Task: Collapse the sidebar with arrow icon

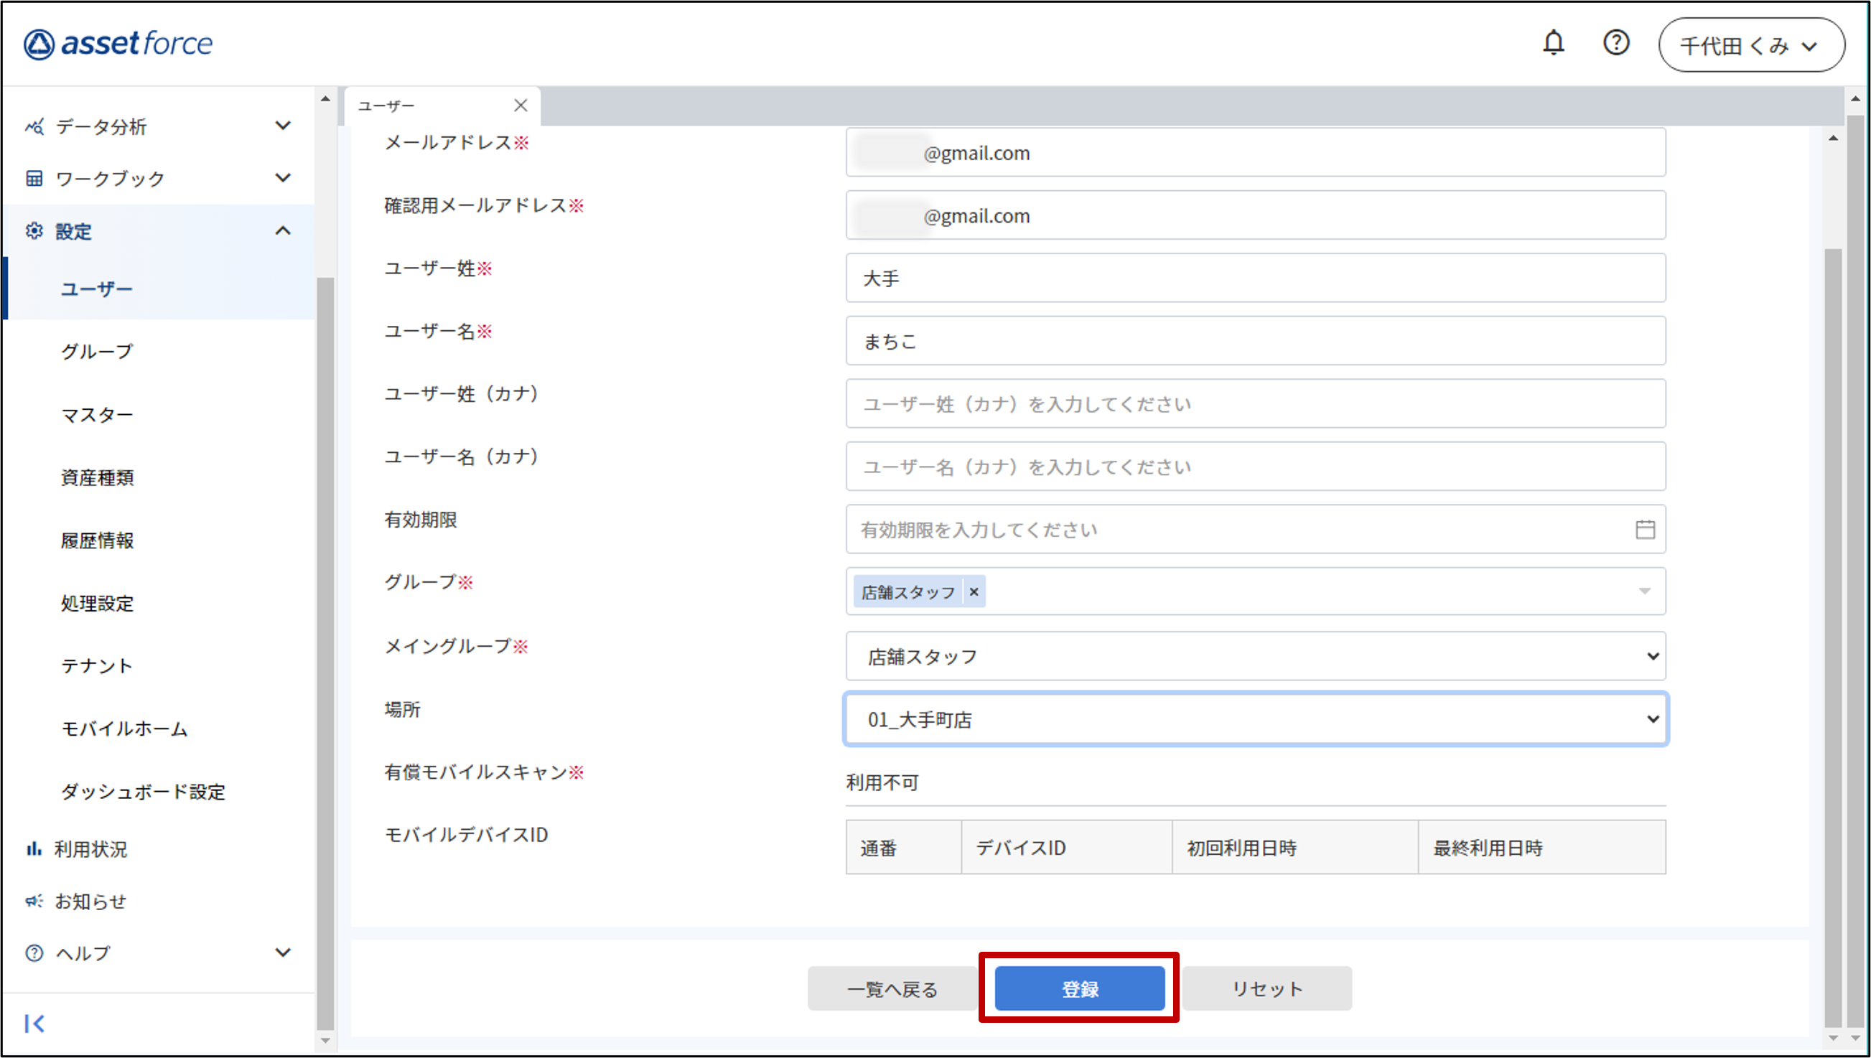Action: pos(34,1023)
